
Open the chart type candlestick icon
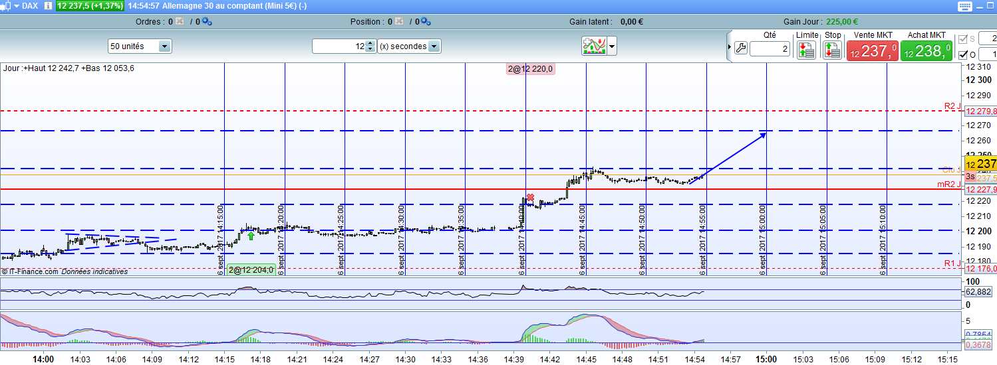[x=6, y=6]
